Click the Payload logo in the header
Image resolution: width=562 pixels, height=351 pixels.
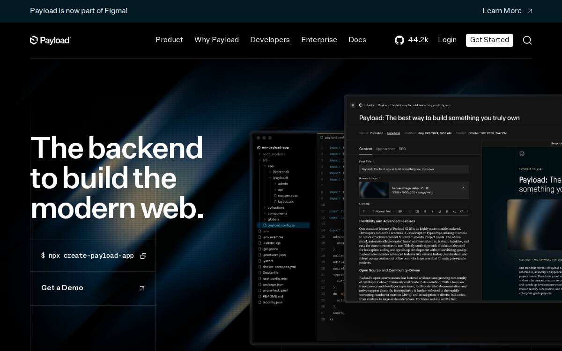pos(50,40)
